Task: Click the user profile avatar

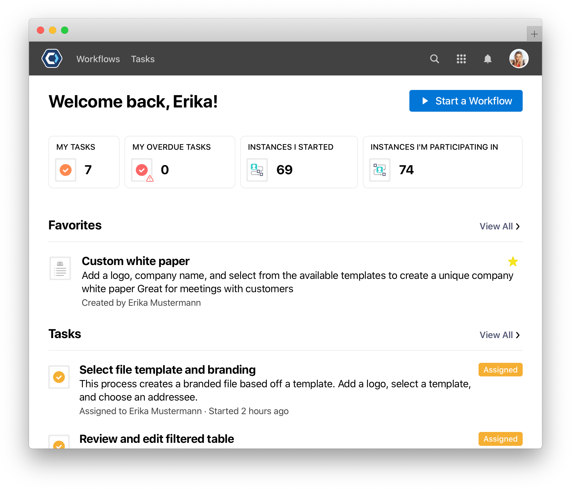Action: pyautogui.click(x=519, y=59)
